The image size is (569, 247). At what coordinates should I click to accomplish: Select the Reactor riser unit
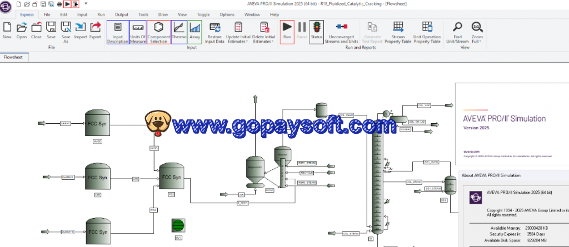283,167
